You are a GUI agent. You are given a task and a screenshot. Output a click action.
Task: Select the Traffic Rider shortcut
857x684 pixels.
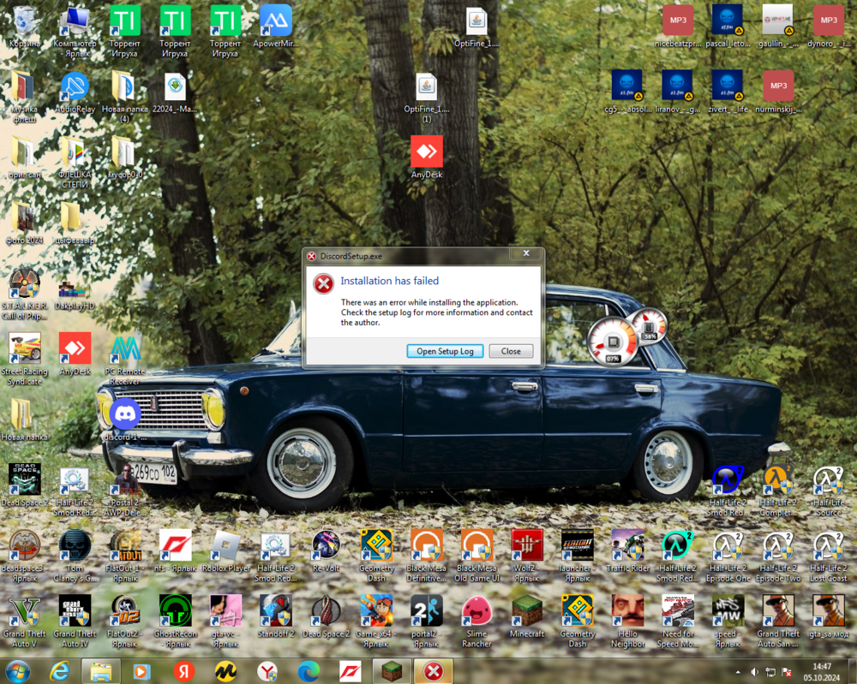tap(627, 550)
